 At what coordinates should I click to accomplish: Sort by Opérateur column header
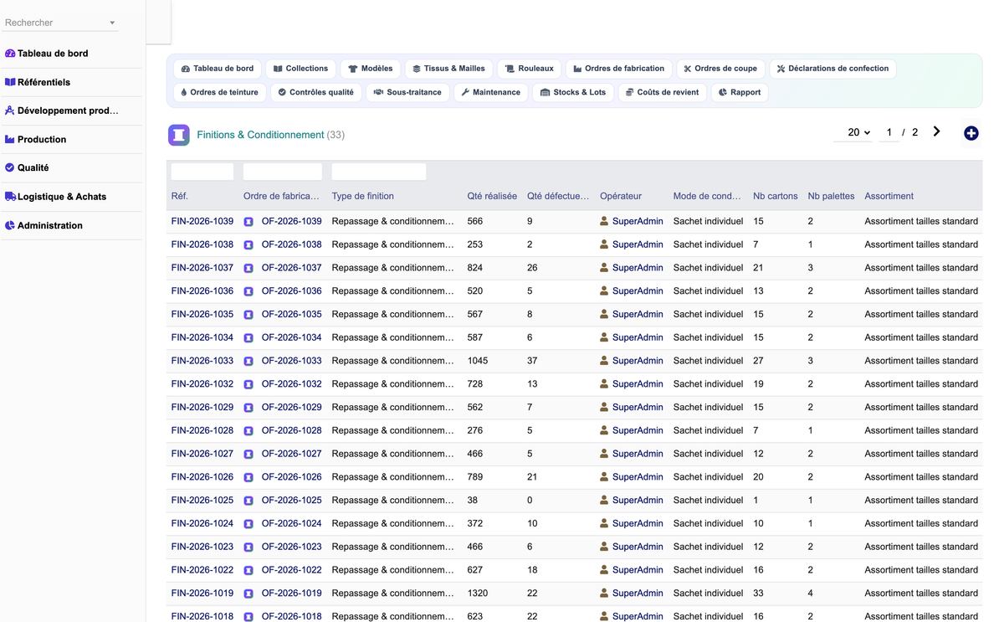point(621,196)
